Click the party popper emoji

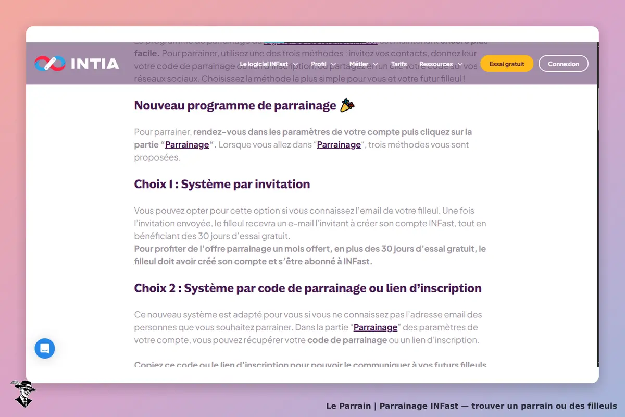pyautogui.click(x=347, y=105)
